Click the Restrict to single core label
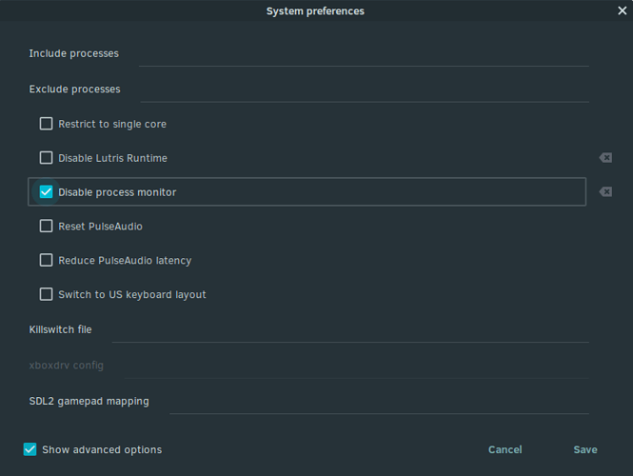The height and width of the screenshot is (476, 633). click(112, 124)
